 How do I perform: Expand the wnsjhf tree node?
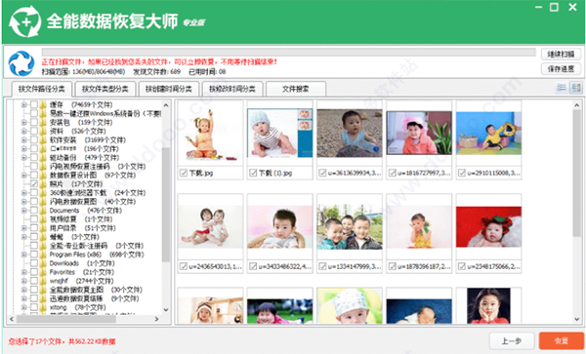click(x=23, y=281)
